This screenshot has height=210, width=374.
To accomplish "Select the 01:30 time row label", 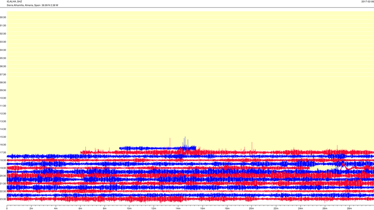I will coord(3,26).
